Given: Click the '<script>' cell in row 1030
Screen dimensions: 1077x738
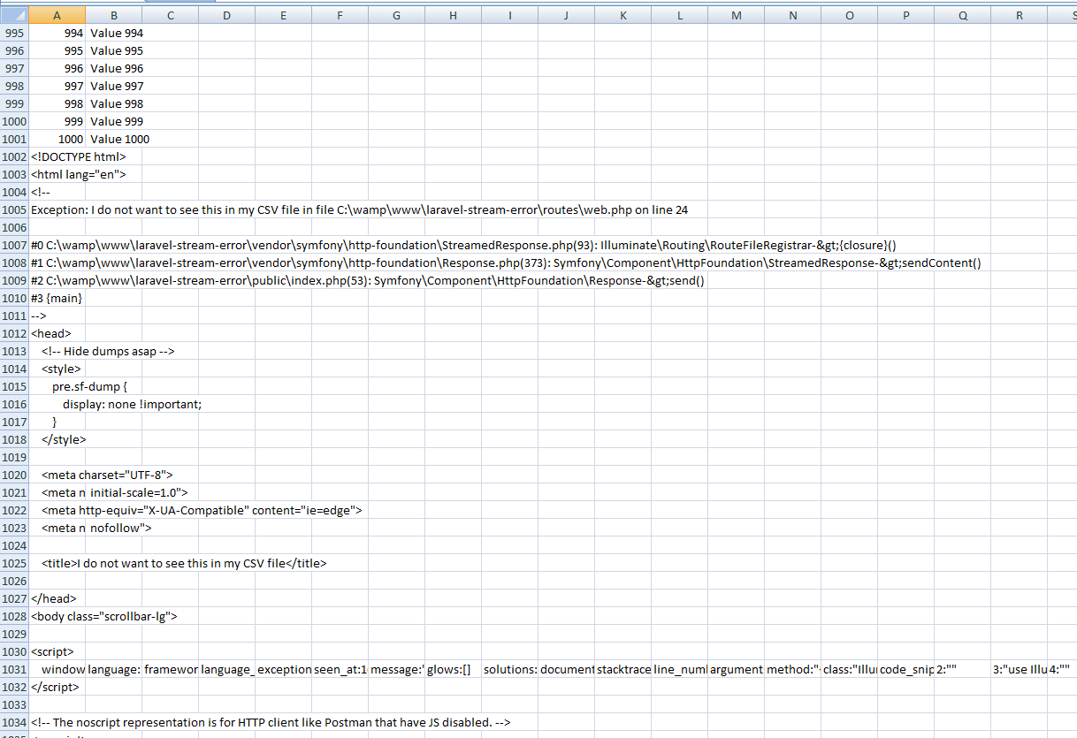Looking at the screenshot, I should pyautogui.click(x=57, y=651).
